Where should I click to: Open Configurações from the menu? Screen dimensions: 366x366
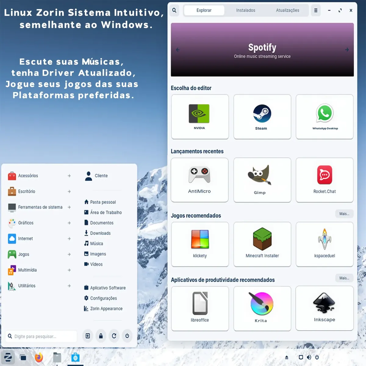click(x=100, y=298)
